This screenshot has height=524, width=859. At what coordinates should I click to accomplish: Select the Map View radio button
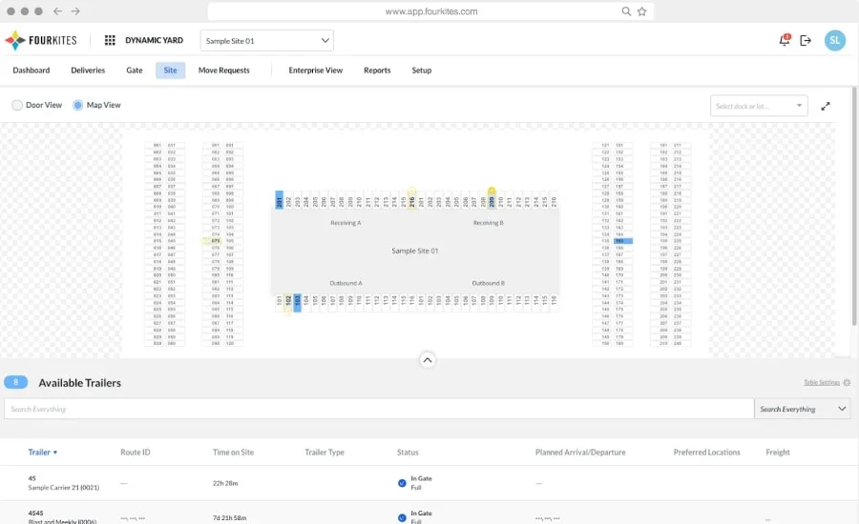(x=78, y=106)
